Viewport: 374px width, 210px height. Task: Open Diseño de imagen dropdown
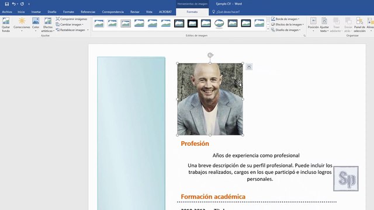pos(286,30)
